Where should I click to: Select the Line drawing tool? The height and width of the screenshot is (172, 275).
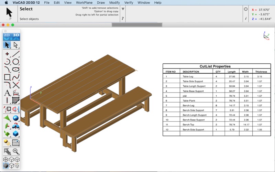point(16,54)
